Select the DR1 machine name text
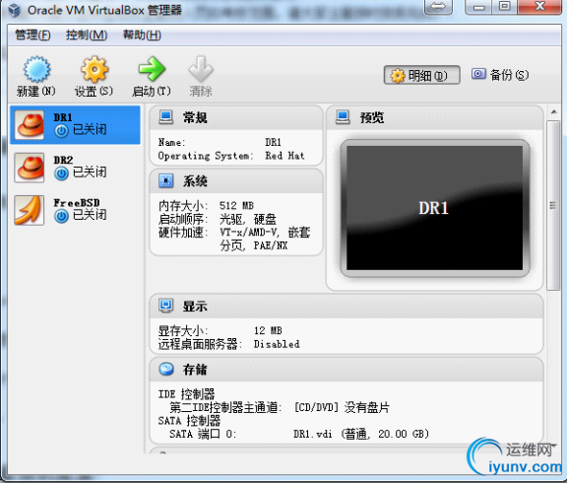The height and width of the screenshot is (483, 568). click(63, 117)
